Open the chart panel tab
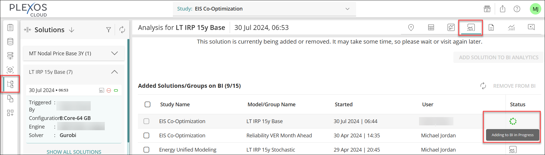This screenshot has width=545, height=155. [451, 27]
